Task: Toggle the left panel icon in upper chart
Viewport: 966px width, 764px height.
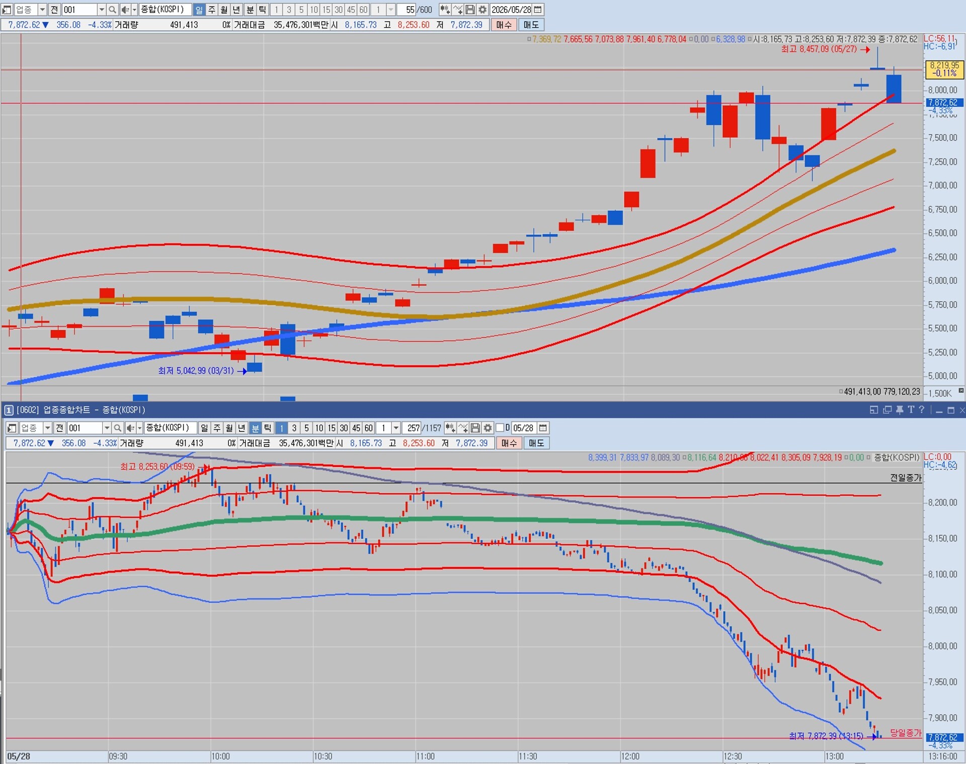Action: point(7,10)
